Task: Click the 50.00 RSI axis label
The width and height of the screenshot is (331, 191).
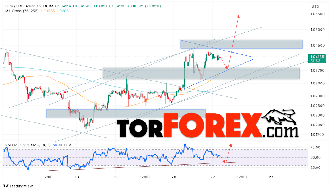Action: pyautogui.click(x=315, y=158)
